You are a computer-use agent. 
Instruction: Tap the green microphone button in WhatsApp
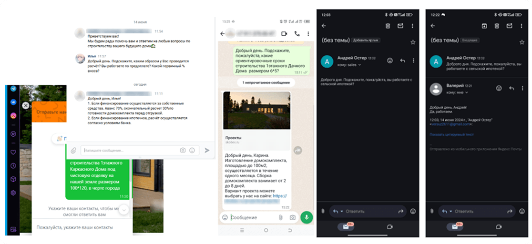pyautogui.click(x=307, y=217)
